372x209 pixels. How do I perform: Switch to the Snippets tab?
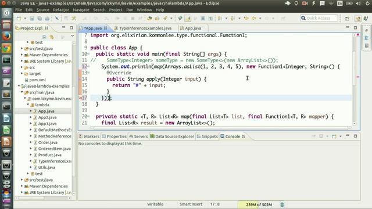(207, 136)
